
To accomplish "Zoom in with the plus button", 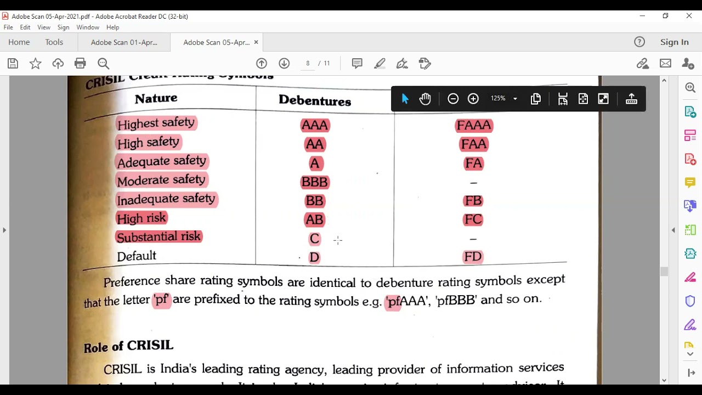I will pyautogui.click(x=473, y=99).
